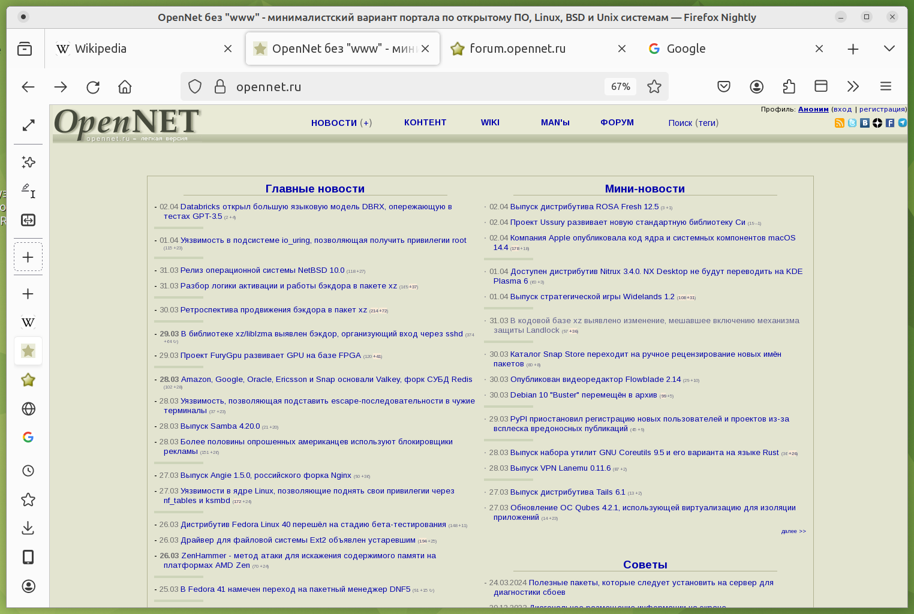The image size is (914, 614).
Task: Open далее >> more mini-news link
Action: pos(793,531)
